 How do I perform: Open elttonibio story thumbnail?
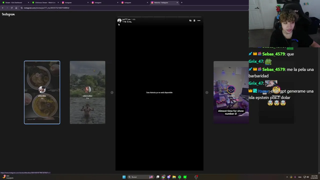[x=42, y=92]
